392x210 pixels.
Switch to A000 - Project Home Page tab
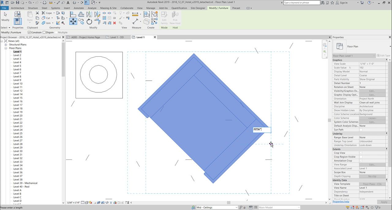(x=85, y=37)
